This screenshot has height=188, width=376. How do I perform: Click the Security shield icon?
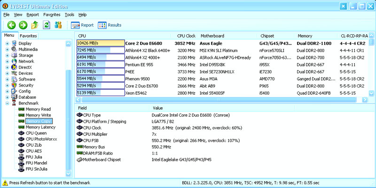pyautogui.click(x=15, y=86)
